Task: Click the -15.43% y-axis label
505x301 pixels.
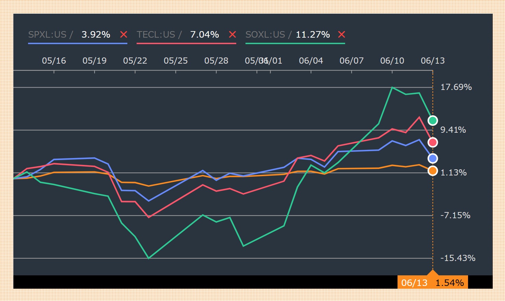Action: coord(457,258)
